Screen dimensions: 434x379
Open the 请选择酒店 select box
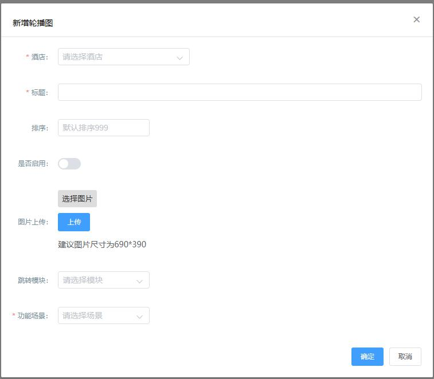(x=118, y=57)
